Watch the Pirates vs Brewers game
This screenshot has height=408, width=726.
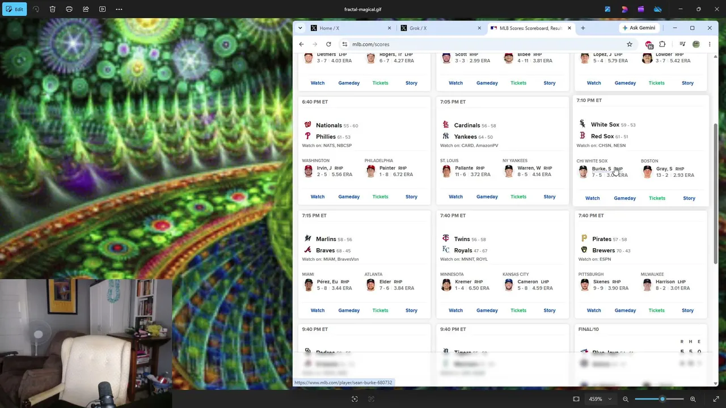click(x=594, y=311)
